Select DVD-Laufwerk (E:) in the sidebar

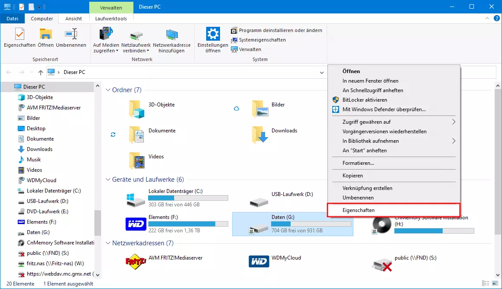point(47,212)
